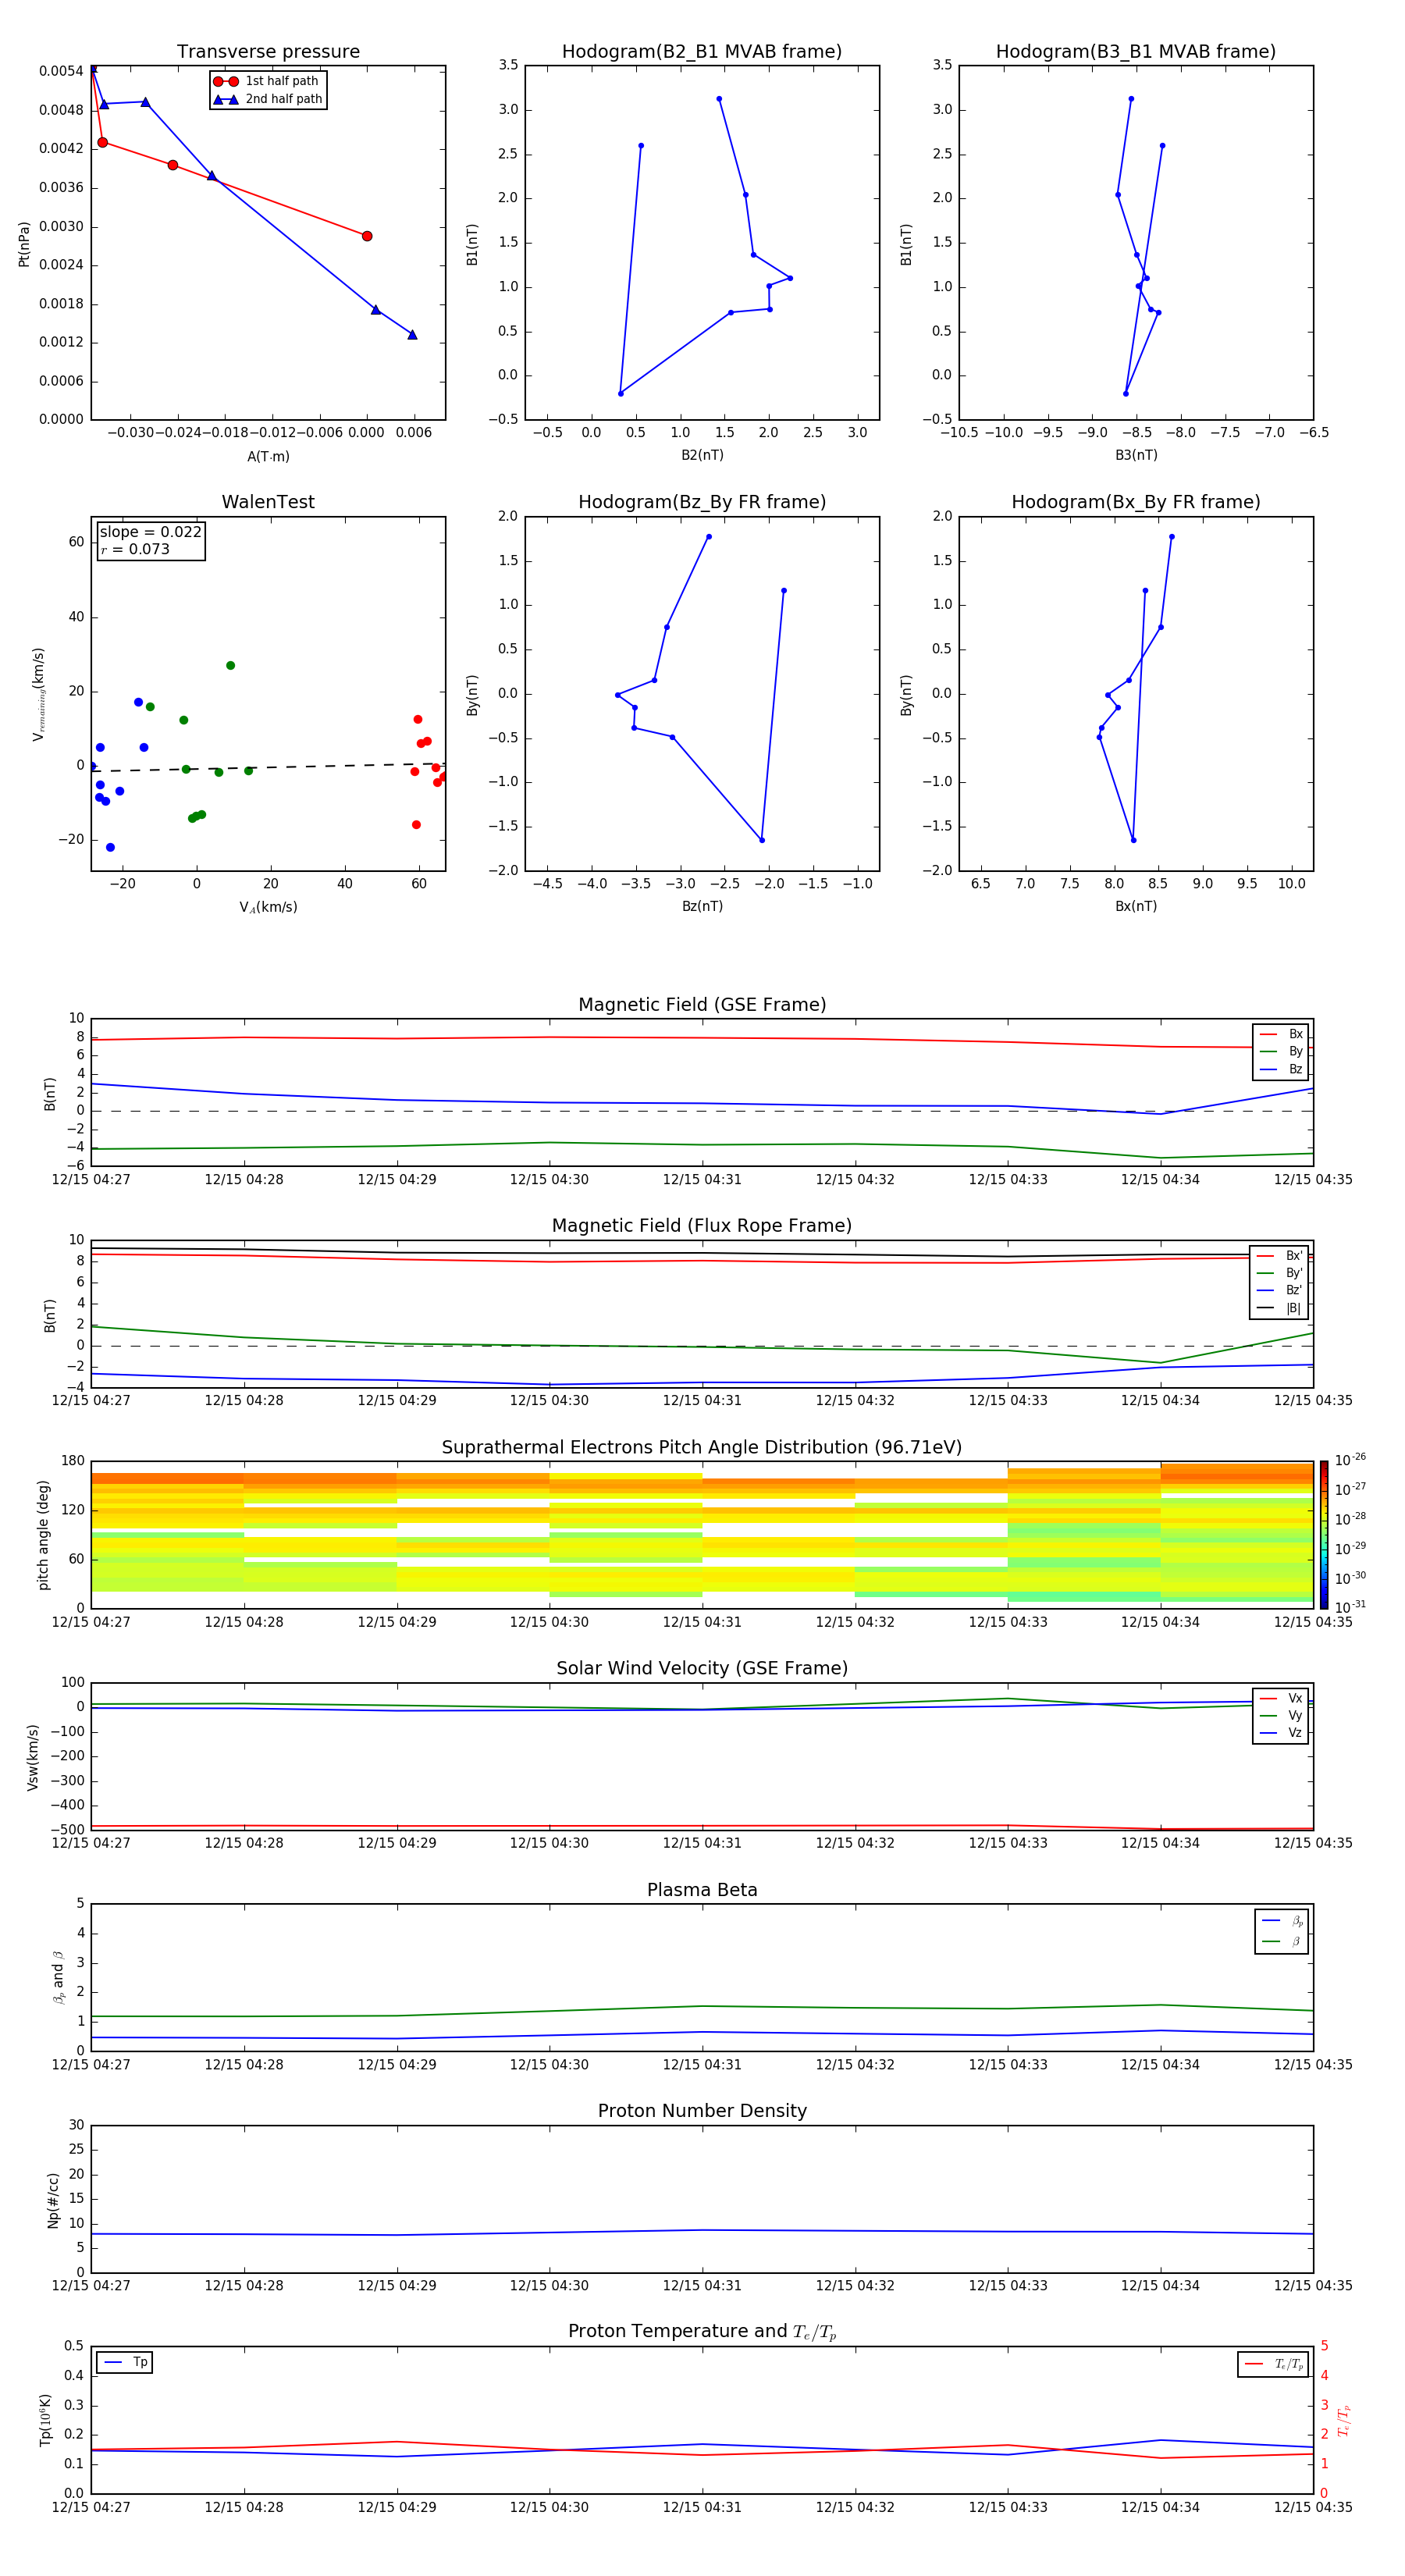This screenshot has height=2576, width=1405.
Task: Click 'Proton Temperature and Te/Tp' title
Action: pos(702,2331)
